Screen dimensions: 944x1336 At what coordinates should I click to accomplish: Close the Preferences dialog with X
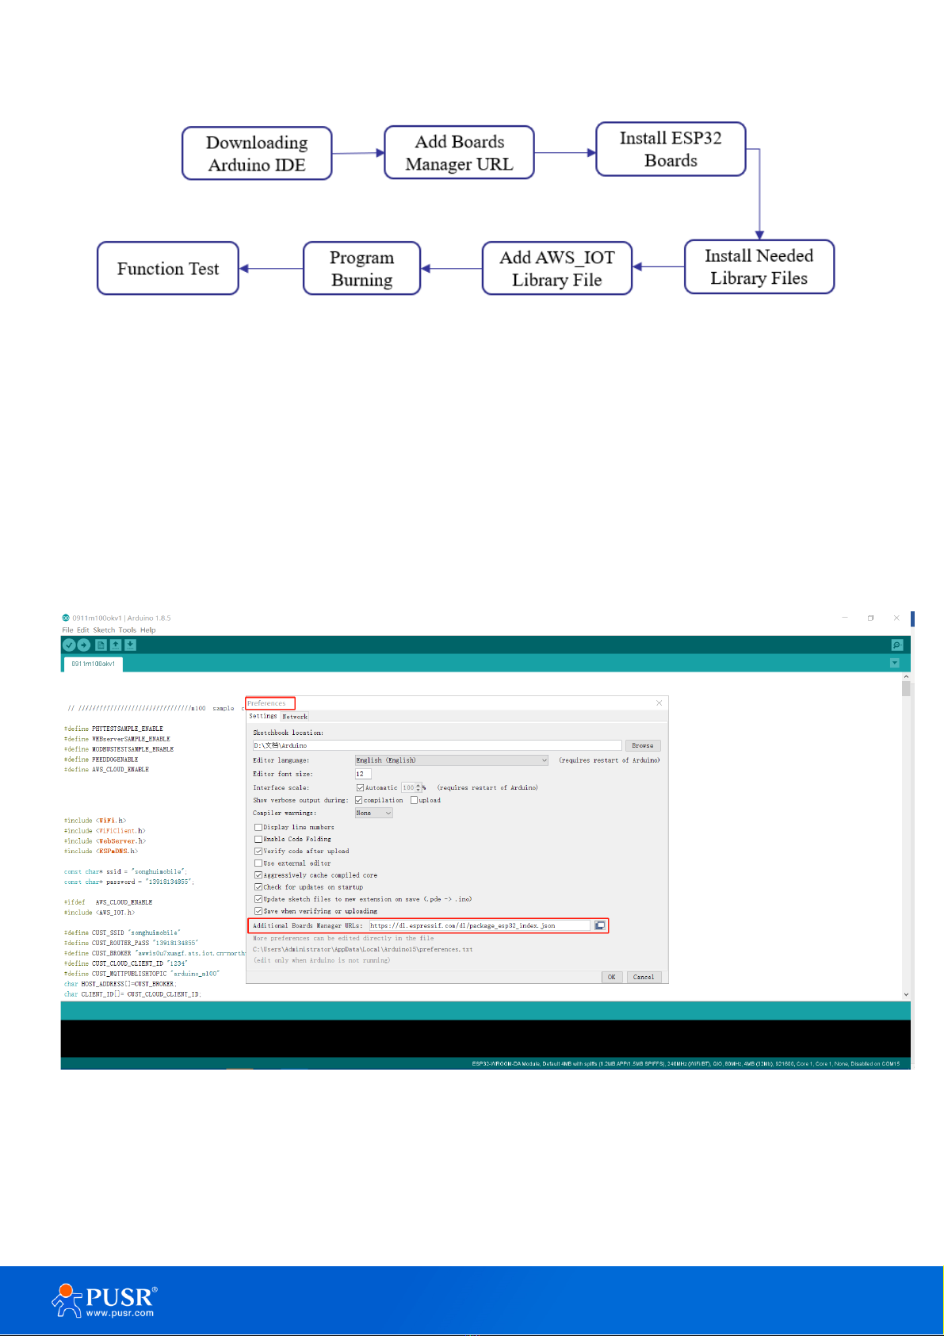tap(659, 703)
